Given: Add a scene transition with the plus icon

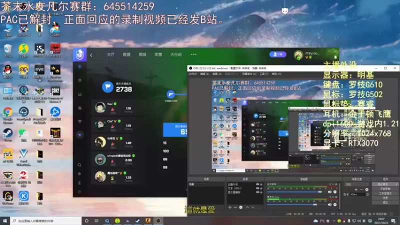Looking at the screenshot, I should pos(356,189).
